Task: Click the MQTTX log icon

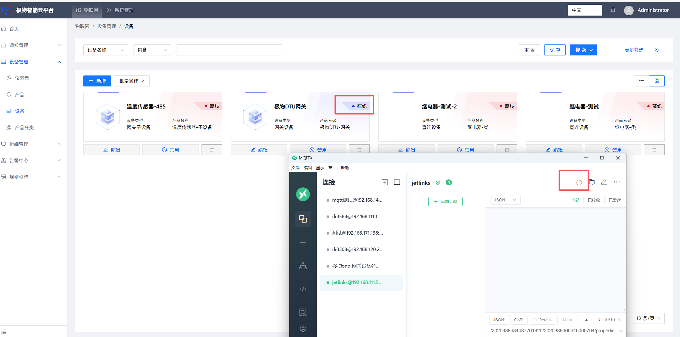Action: (303, 312)
